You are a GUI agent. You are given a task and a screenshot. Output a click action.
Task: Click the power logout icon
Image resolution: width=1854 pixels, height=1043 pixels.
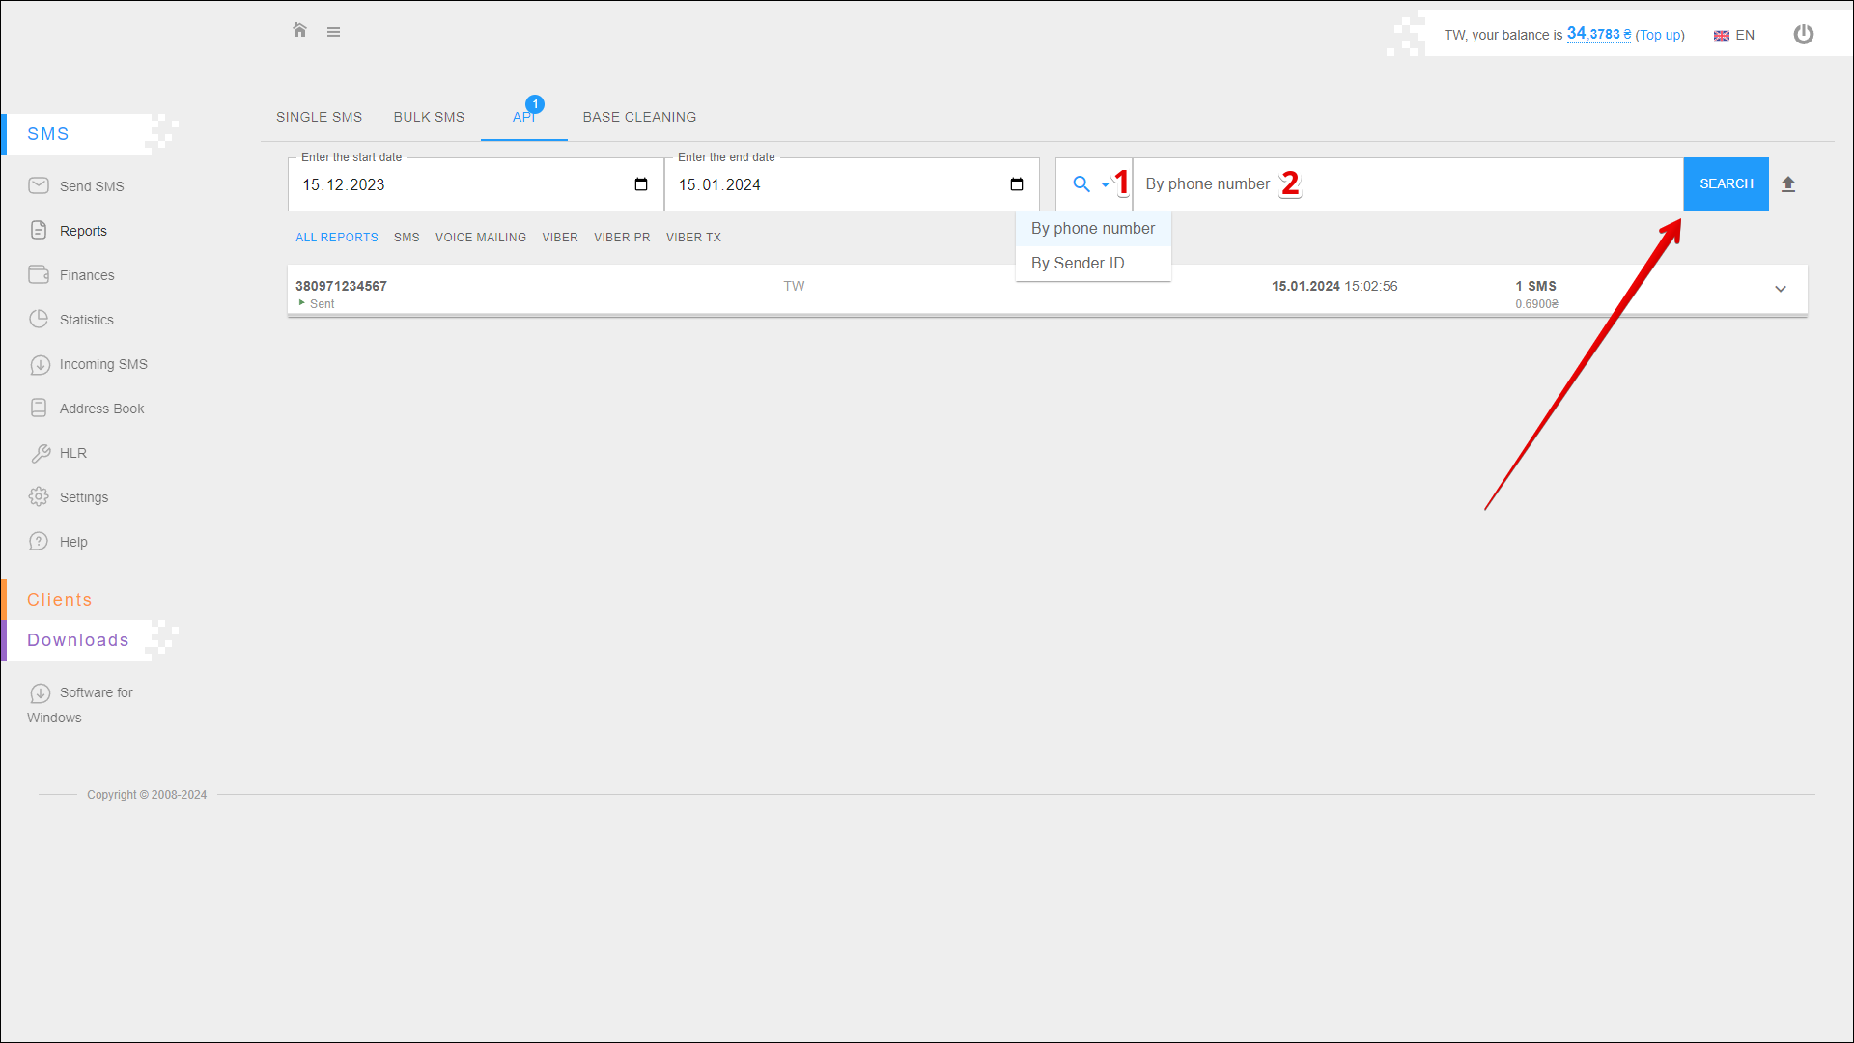1803,35
